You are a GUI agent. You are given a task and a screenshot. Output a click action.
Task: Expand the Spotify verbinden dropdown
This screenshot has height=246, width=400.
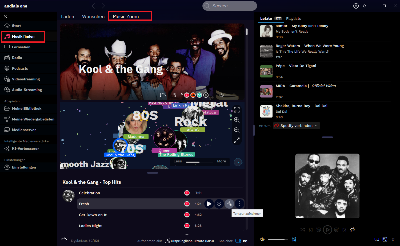point(316,126)
